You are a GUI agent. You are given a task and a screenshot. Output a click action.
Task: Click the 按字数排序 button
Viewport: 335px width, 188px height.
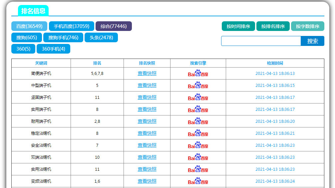307,26
